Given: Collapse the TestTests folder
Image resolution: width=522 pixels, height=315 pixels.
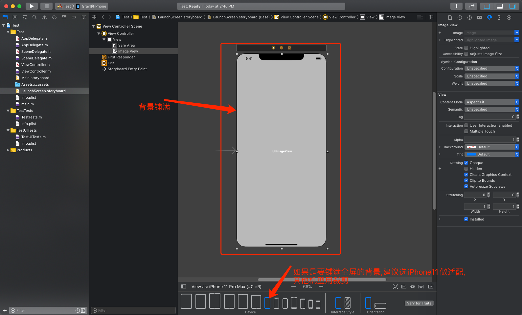Looking at the screenshot, I should point(8,111).
